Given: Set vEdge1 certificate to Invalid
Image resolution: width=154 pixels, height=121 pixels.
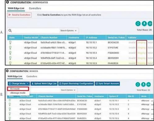Looking at the screenshot, I should [132, 42].
